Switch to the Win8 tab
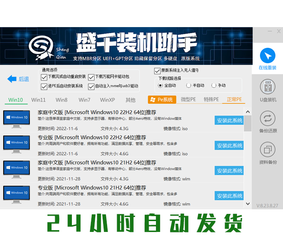 pyautogui.click(x=61, y=100)
